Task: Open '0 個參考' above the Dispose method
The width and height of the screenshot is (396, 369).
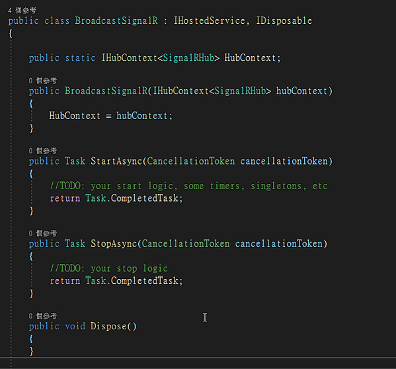Action: 43,315
